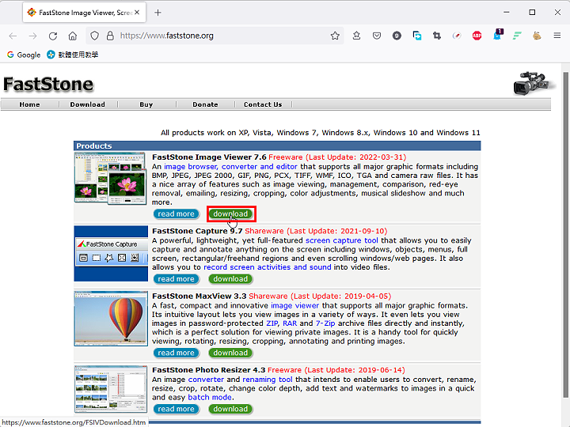Open the shield tracking protection icon
This screenshot has height=427, width=570.
click(x=94, y=36)
